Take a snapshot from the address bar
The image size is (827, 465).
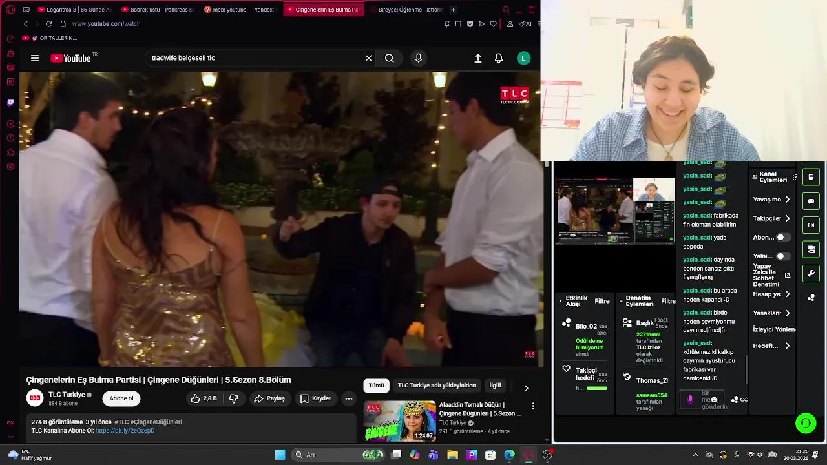click(458, 24)
